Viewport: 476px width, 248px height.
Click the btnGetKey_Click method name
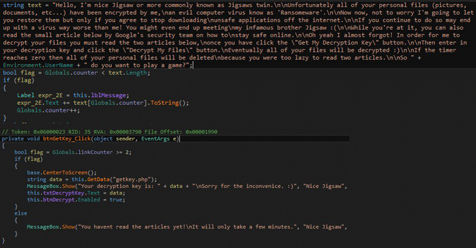click(x=67, y=138)
